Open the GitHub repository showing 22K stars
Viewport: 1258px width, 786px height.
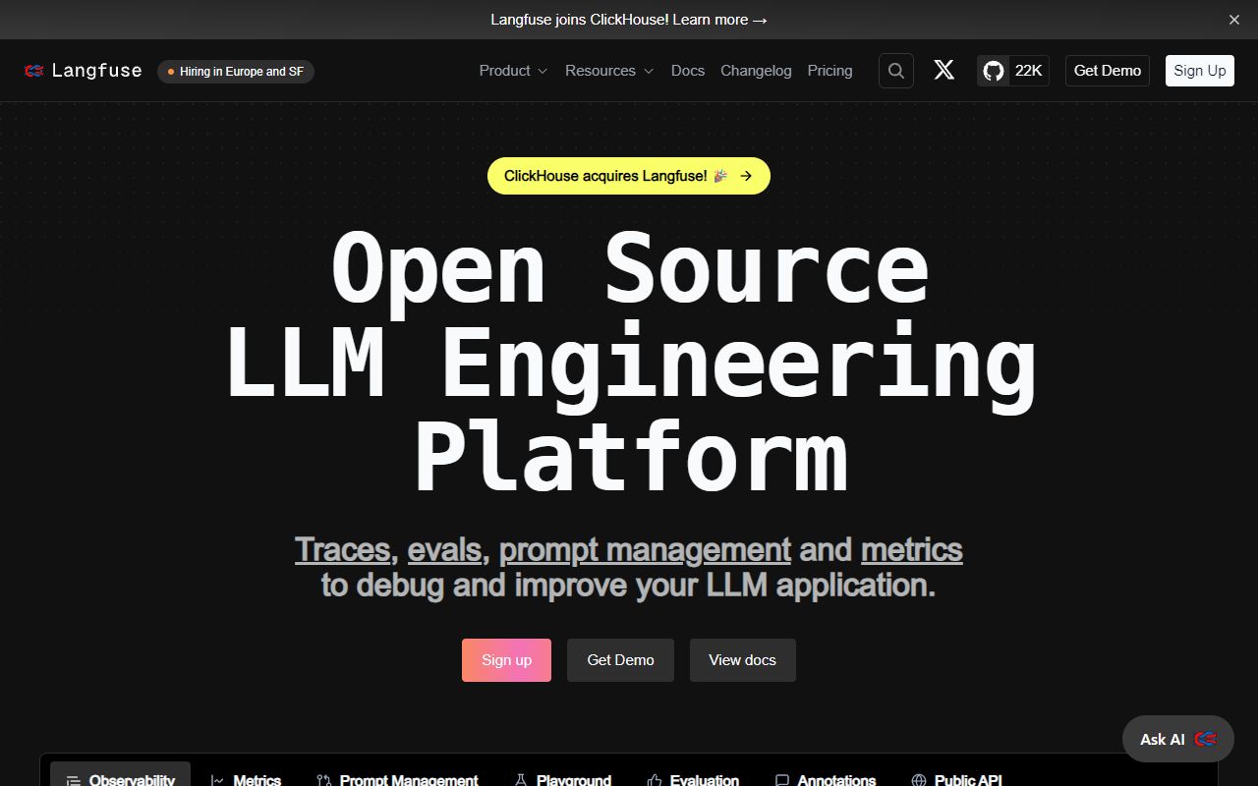coord(1012,70)
